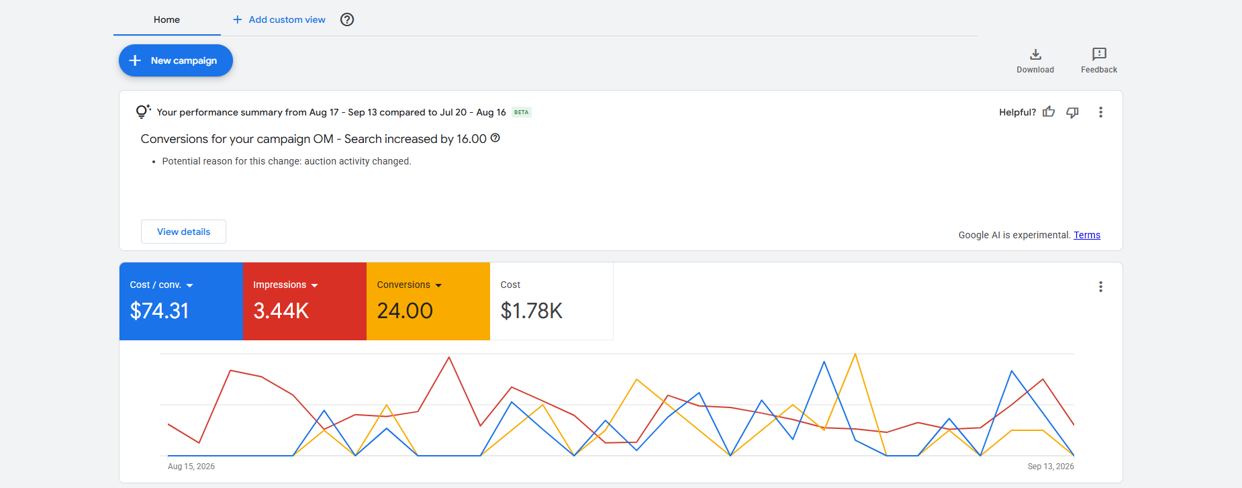Click the thumbs down icon
The image size is (1242, 488).
(x=1073, y=112)
